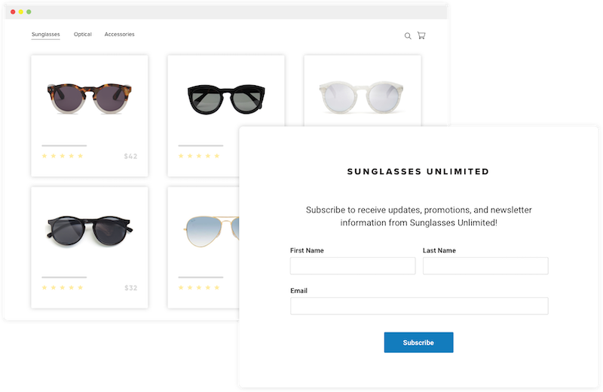
Task: Click the $32 price label
Action: (x=130, y=288)
